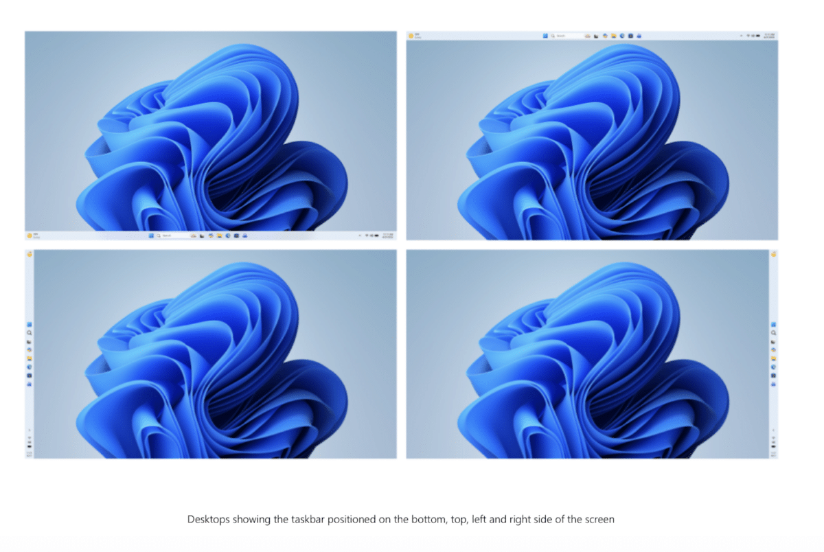The width and height of the screenshot is (824, 552).
Task: Show hidden icons chevron on the top taskbar
Action: (x=742, y=35)
